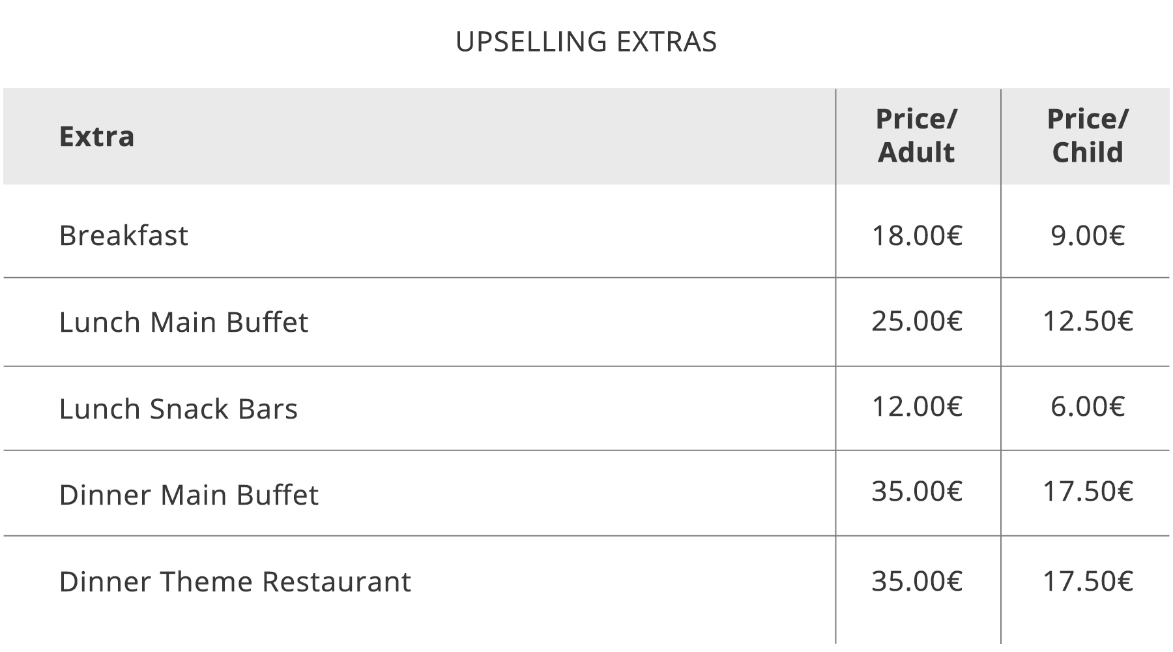Click Lunch Snack Bars adult price 12.00€
1173x652 pixels.
click(917, 406)
